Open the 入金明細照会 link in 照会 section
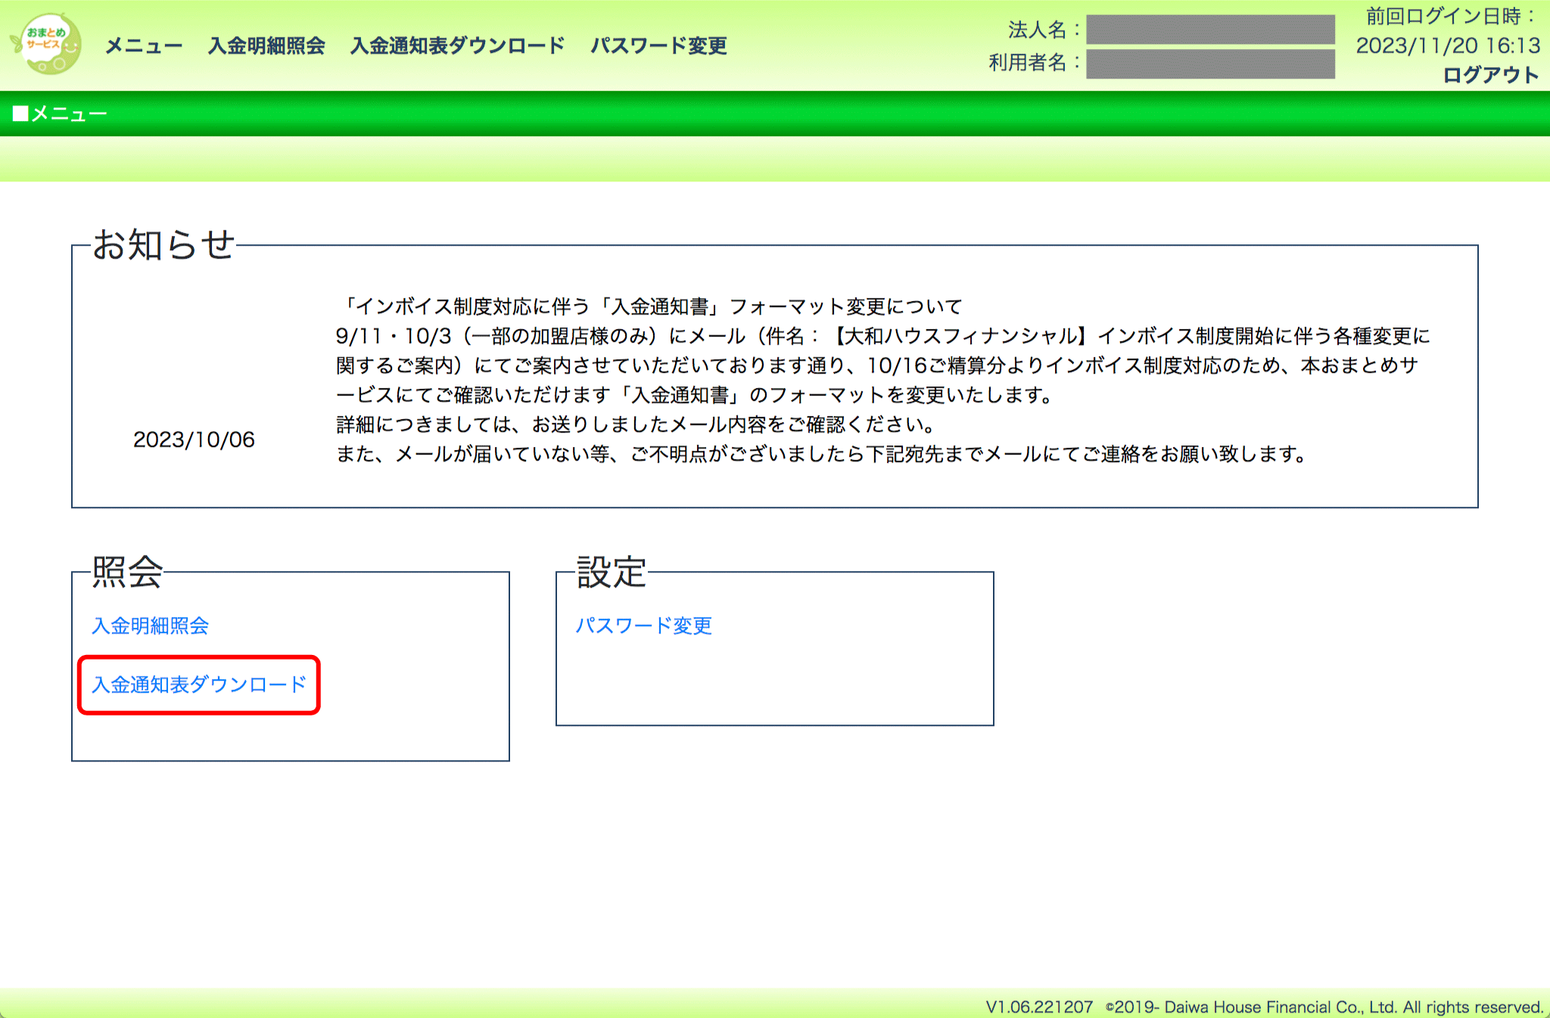Viewport: 1550px width, 1018px height. (x=151, y=626)
